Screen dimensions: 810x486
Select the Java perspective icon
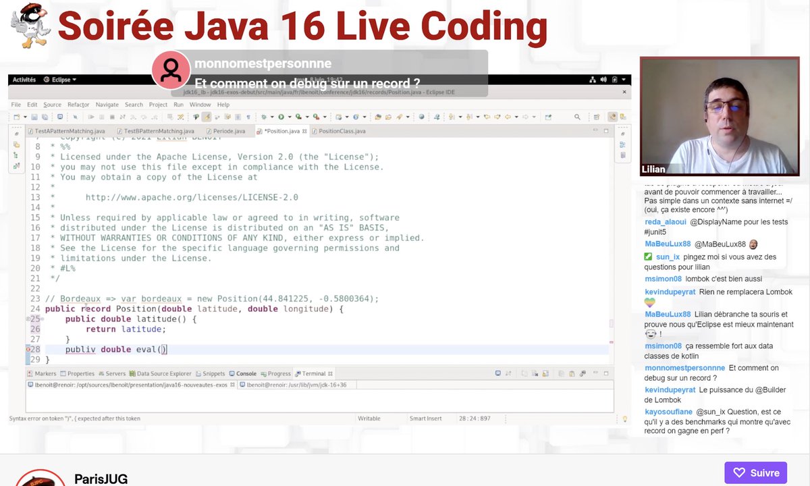click(x=613, y=117)
